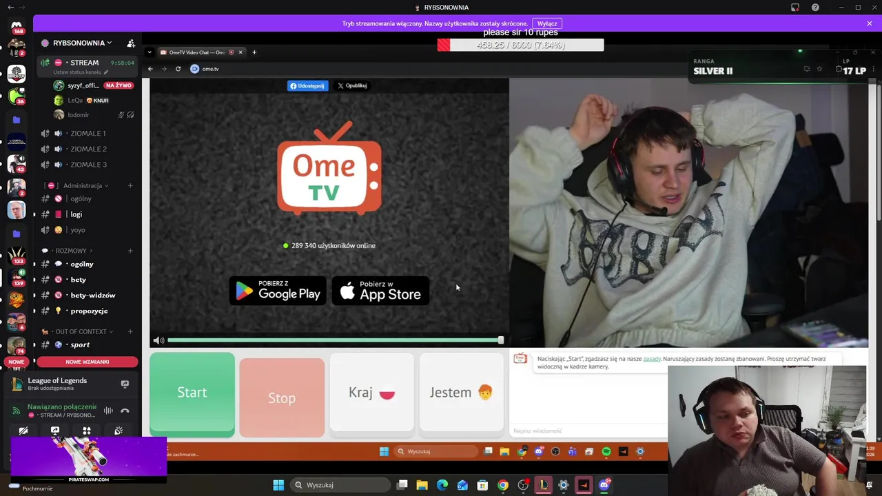882x496 pixels.
Task: Collapse the OUT OF CONTEXT category
Action: [x=81, y=331]
